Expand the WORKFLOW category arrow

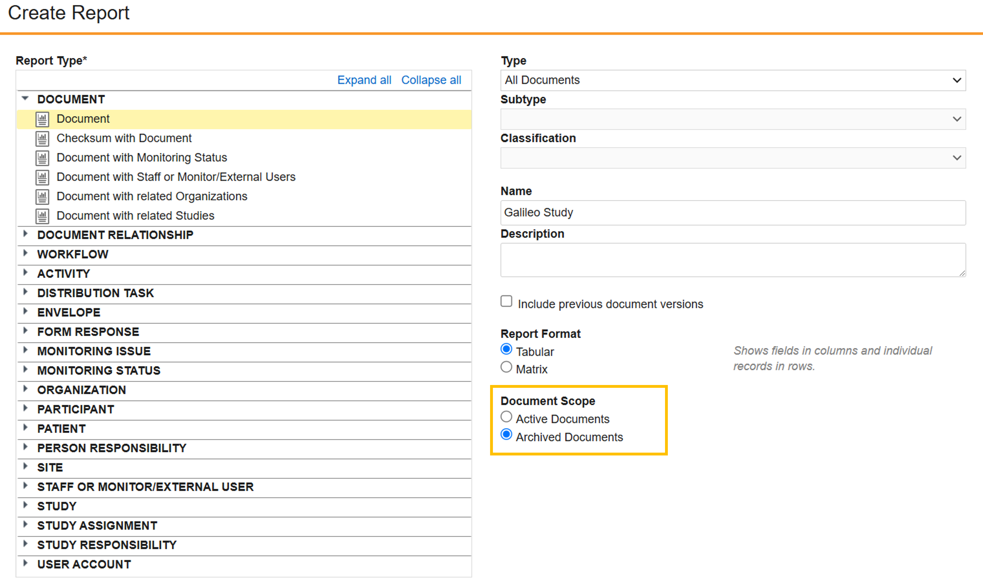pos(25,253)
